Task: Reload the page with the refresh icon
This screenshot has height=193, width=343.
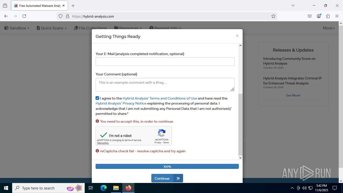Action: 24,16
